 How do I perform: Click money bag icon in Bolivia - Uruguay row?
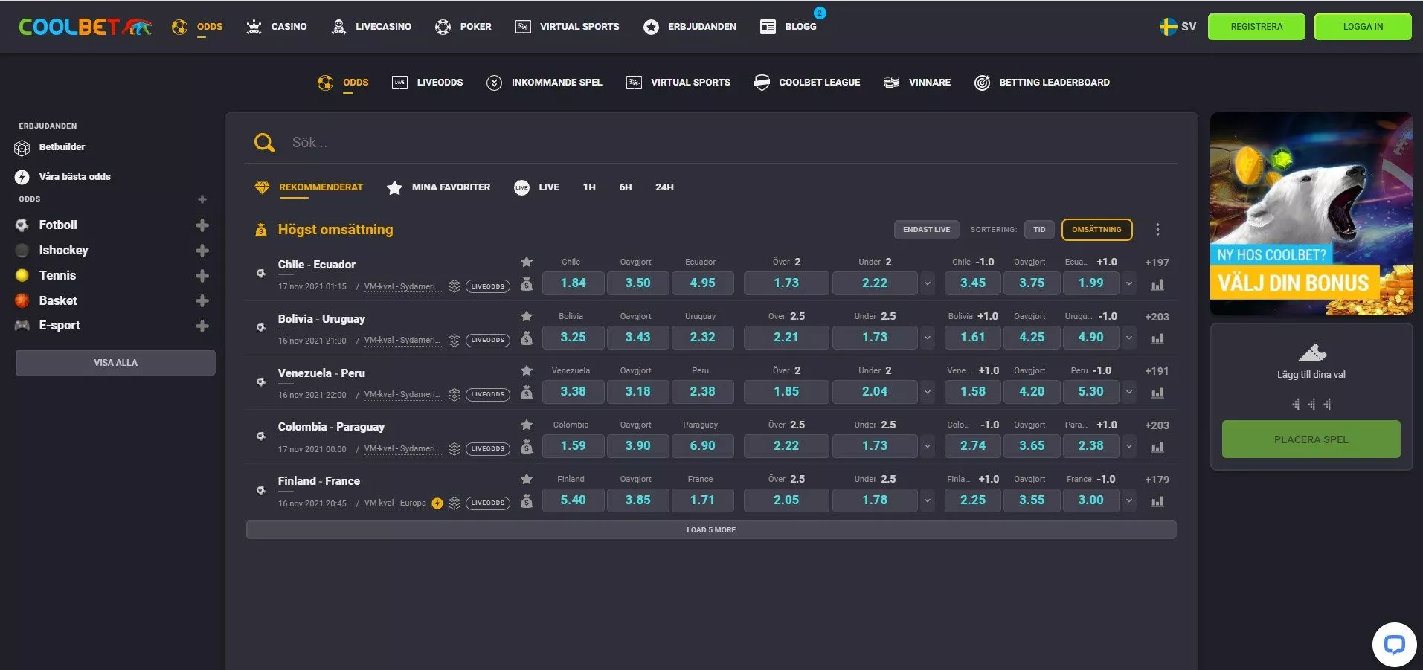[x=527, y=338]
